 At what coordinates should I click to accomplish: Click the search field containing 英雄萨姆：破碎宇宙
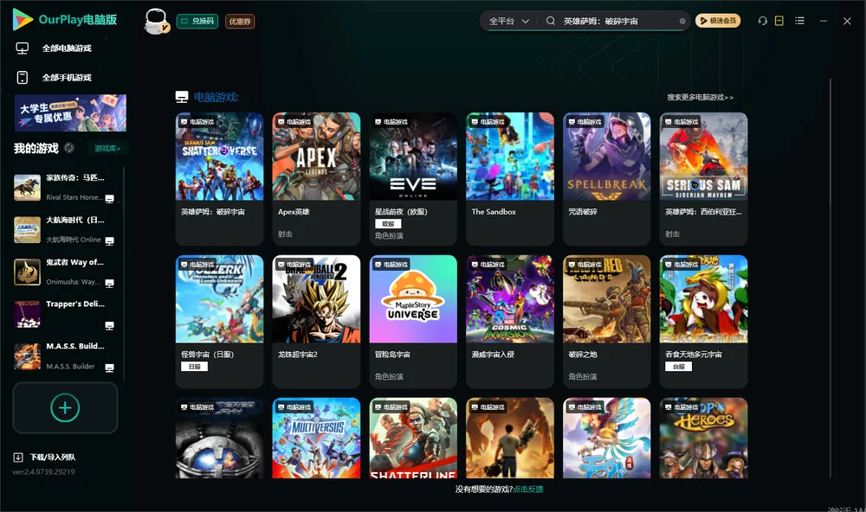coord(617,21)
